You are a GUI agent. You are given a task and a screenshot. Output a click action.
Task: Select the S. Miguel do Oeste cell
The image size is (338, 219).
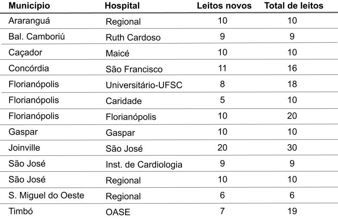[46, 196]
